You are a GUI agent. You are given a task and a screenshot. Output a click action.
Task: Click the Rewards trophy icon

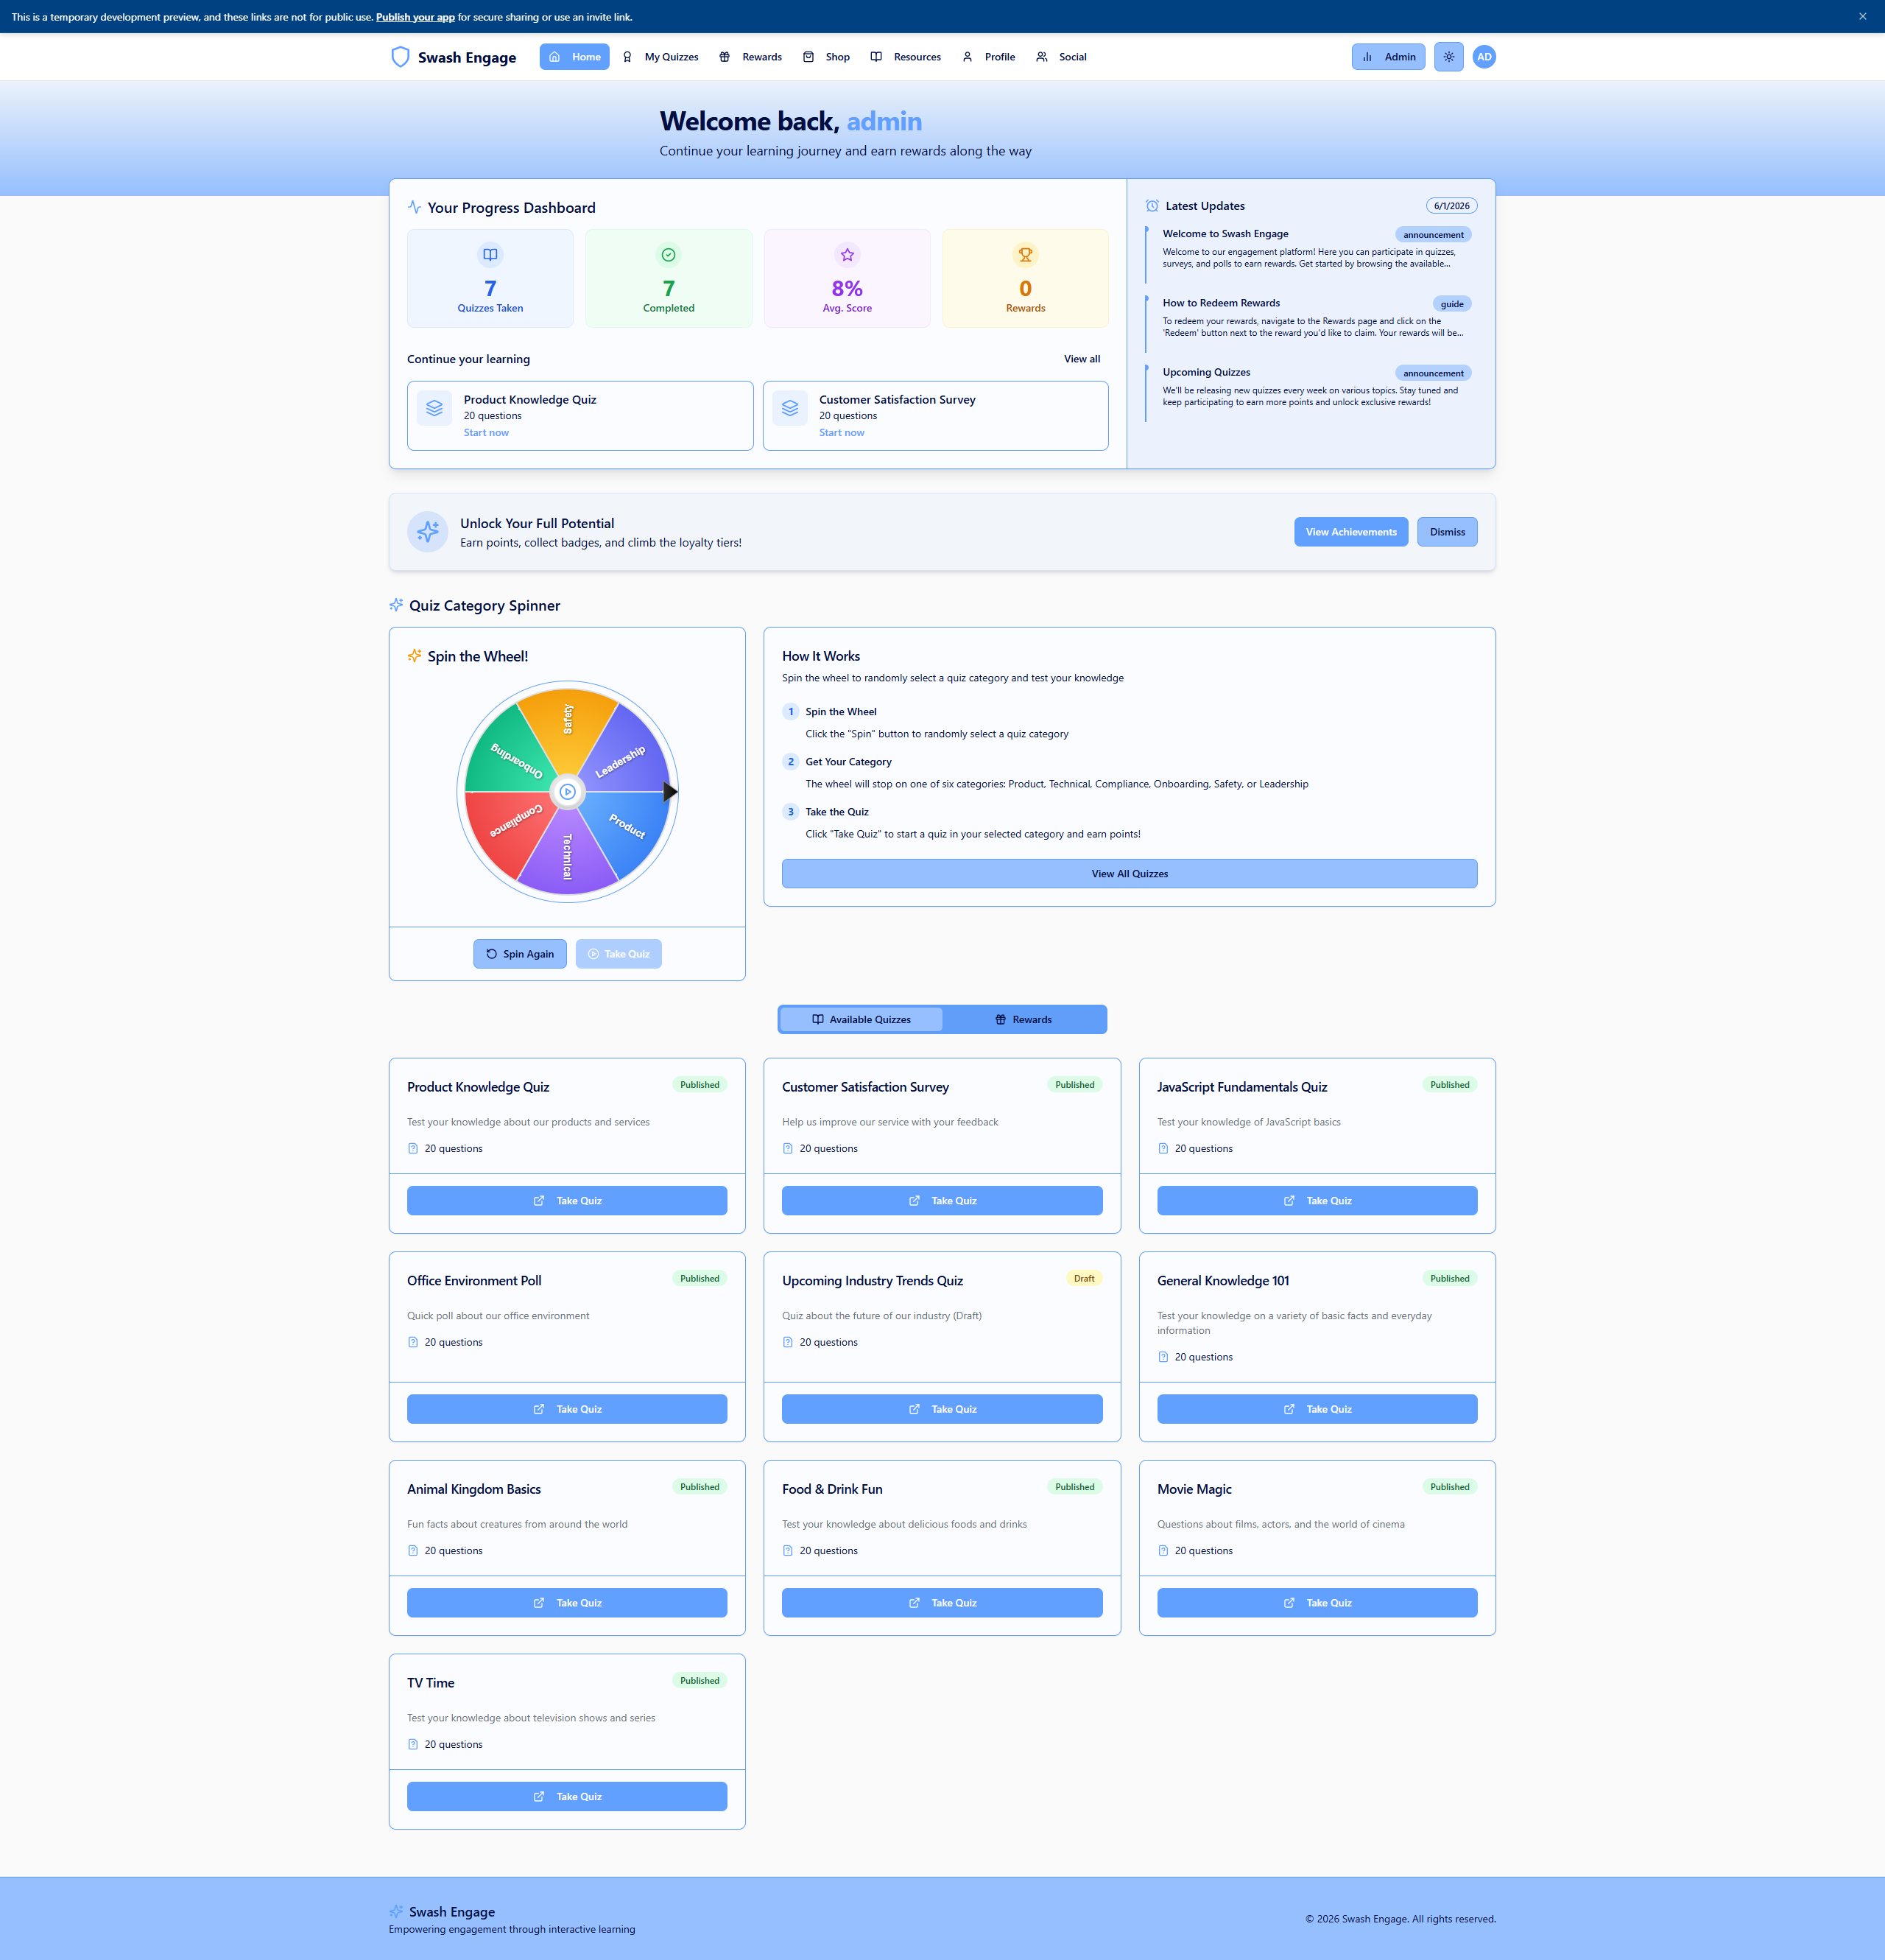pyautogui.click(x=1026, y=255)
